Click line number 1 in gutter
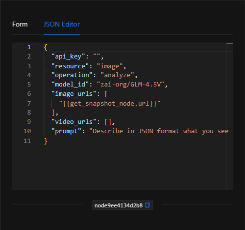The height and width of the screenshot is (230, 245). pos(29,47)
